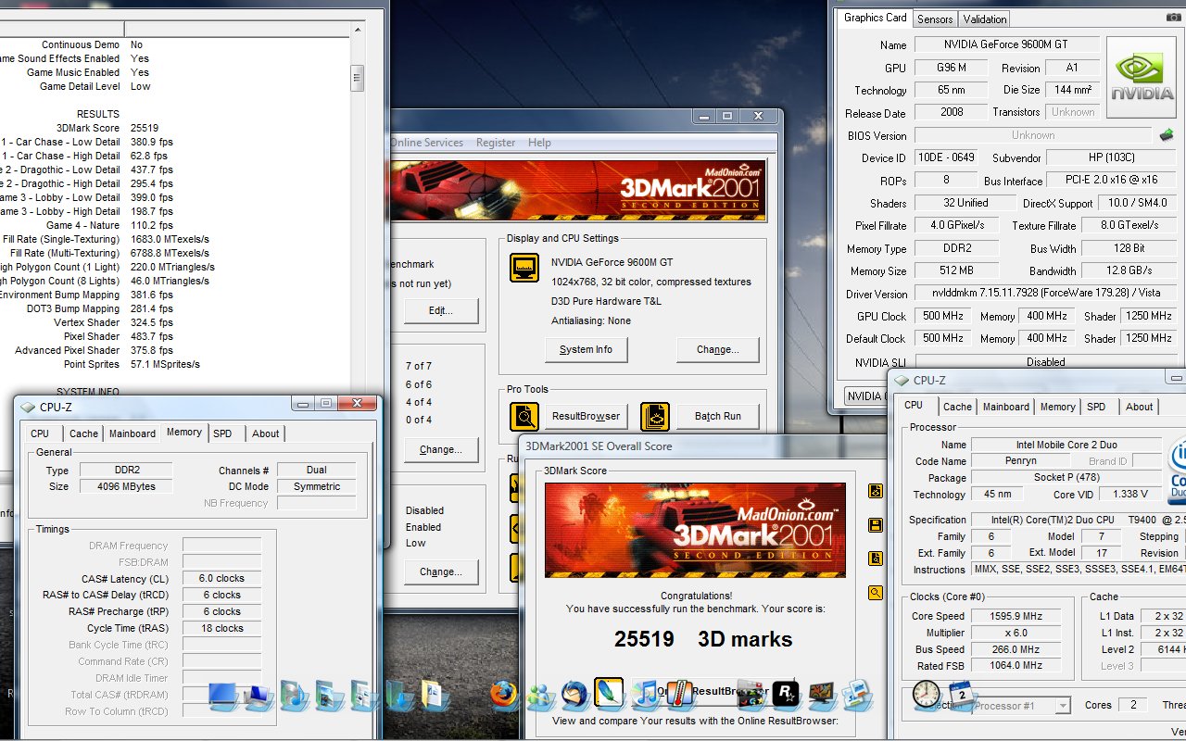1186x741 pixels.
Task: Click the Edit... button in 3DMark
Action: pyautogui.click(x=441, y=310)
